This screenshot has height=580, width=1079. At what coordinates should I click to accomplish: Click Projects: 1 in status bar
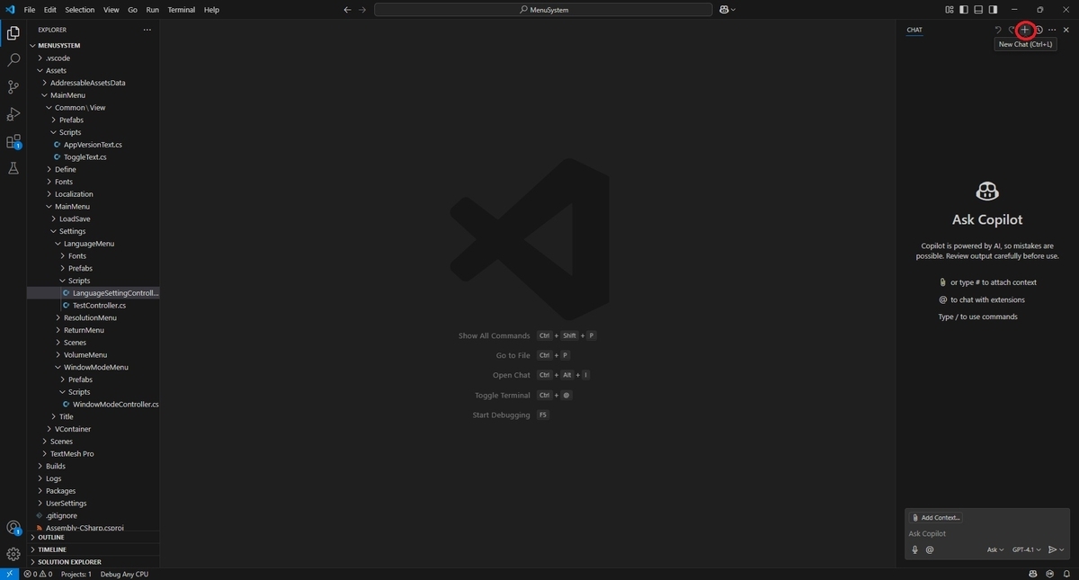point(76,574)
